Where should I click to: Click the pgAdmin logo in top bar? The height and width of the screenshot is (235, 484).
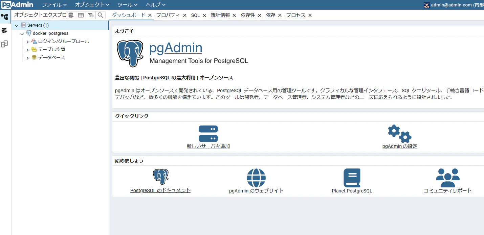tap(17, 5)
